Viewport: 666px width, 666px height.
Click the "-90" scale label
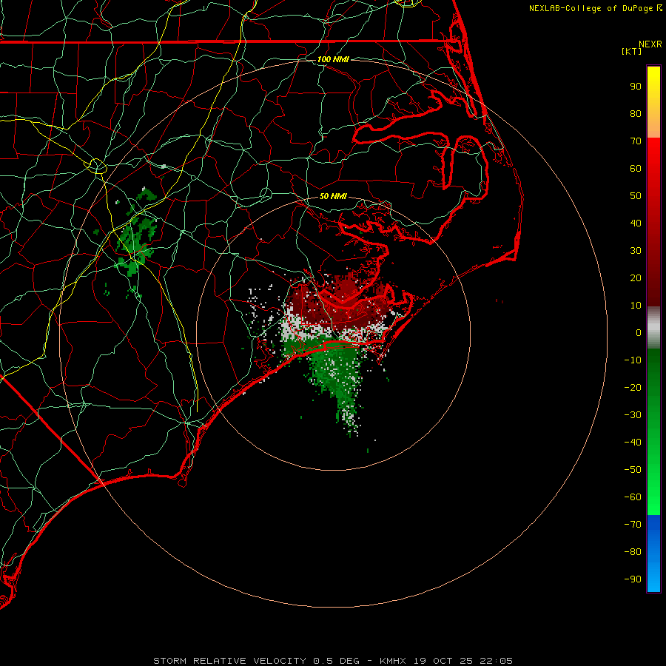tap(633, 579)
